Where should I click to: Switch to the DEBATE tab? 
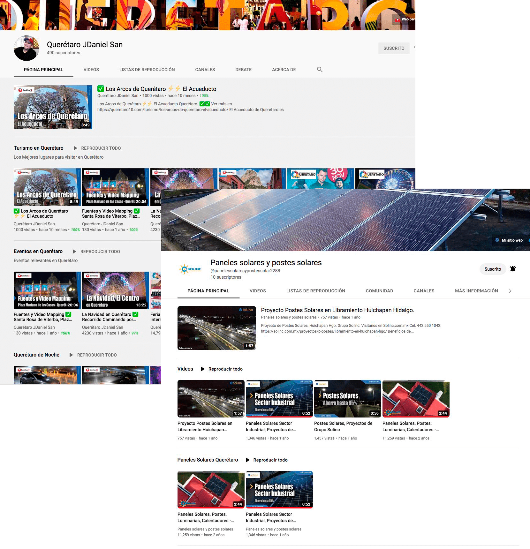click(244, 70)
